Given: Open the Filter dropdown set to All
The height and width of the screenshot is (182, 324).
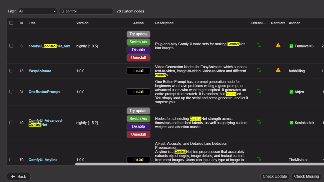Looking at the screenshot, I should [37, 11].
